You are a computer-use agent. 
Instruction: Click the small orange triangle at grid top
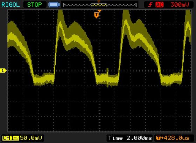(x=99, y=11)
